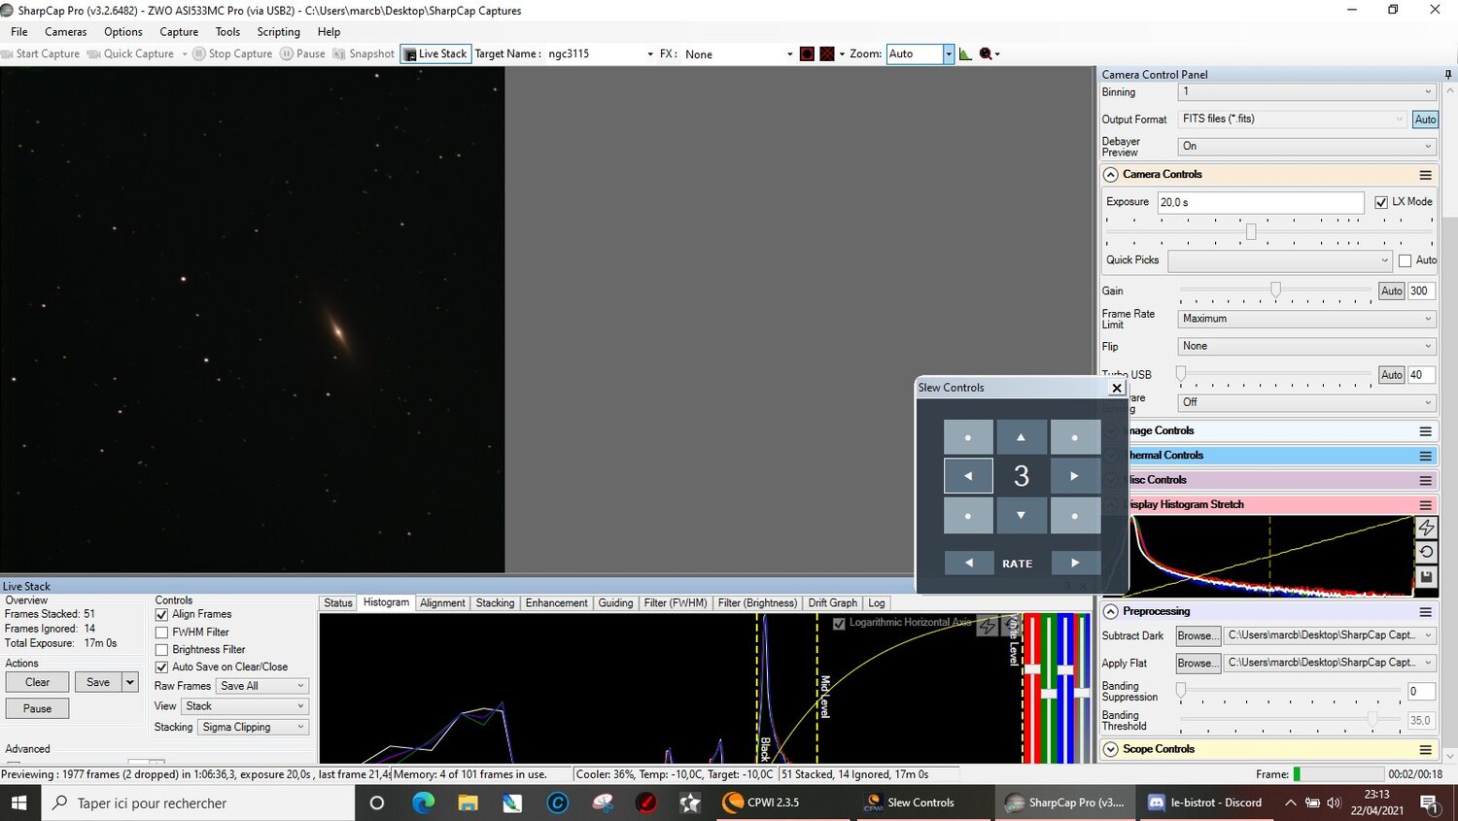Open the Binning dropdown
Screen dimensions: 1458x821
tap(1306, 92)
